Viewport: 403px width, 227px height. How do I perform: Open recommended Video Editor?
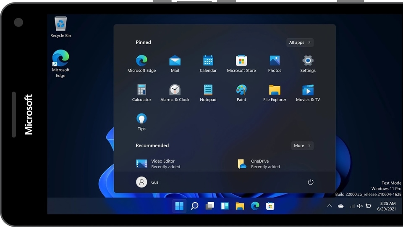click(x=158, y=164)
